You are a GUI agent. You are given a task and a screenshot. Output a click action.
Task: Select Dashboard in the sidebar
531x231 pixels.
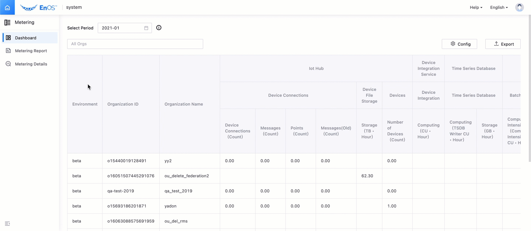30,38
